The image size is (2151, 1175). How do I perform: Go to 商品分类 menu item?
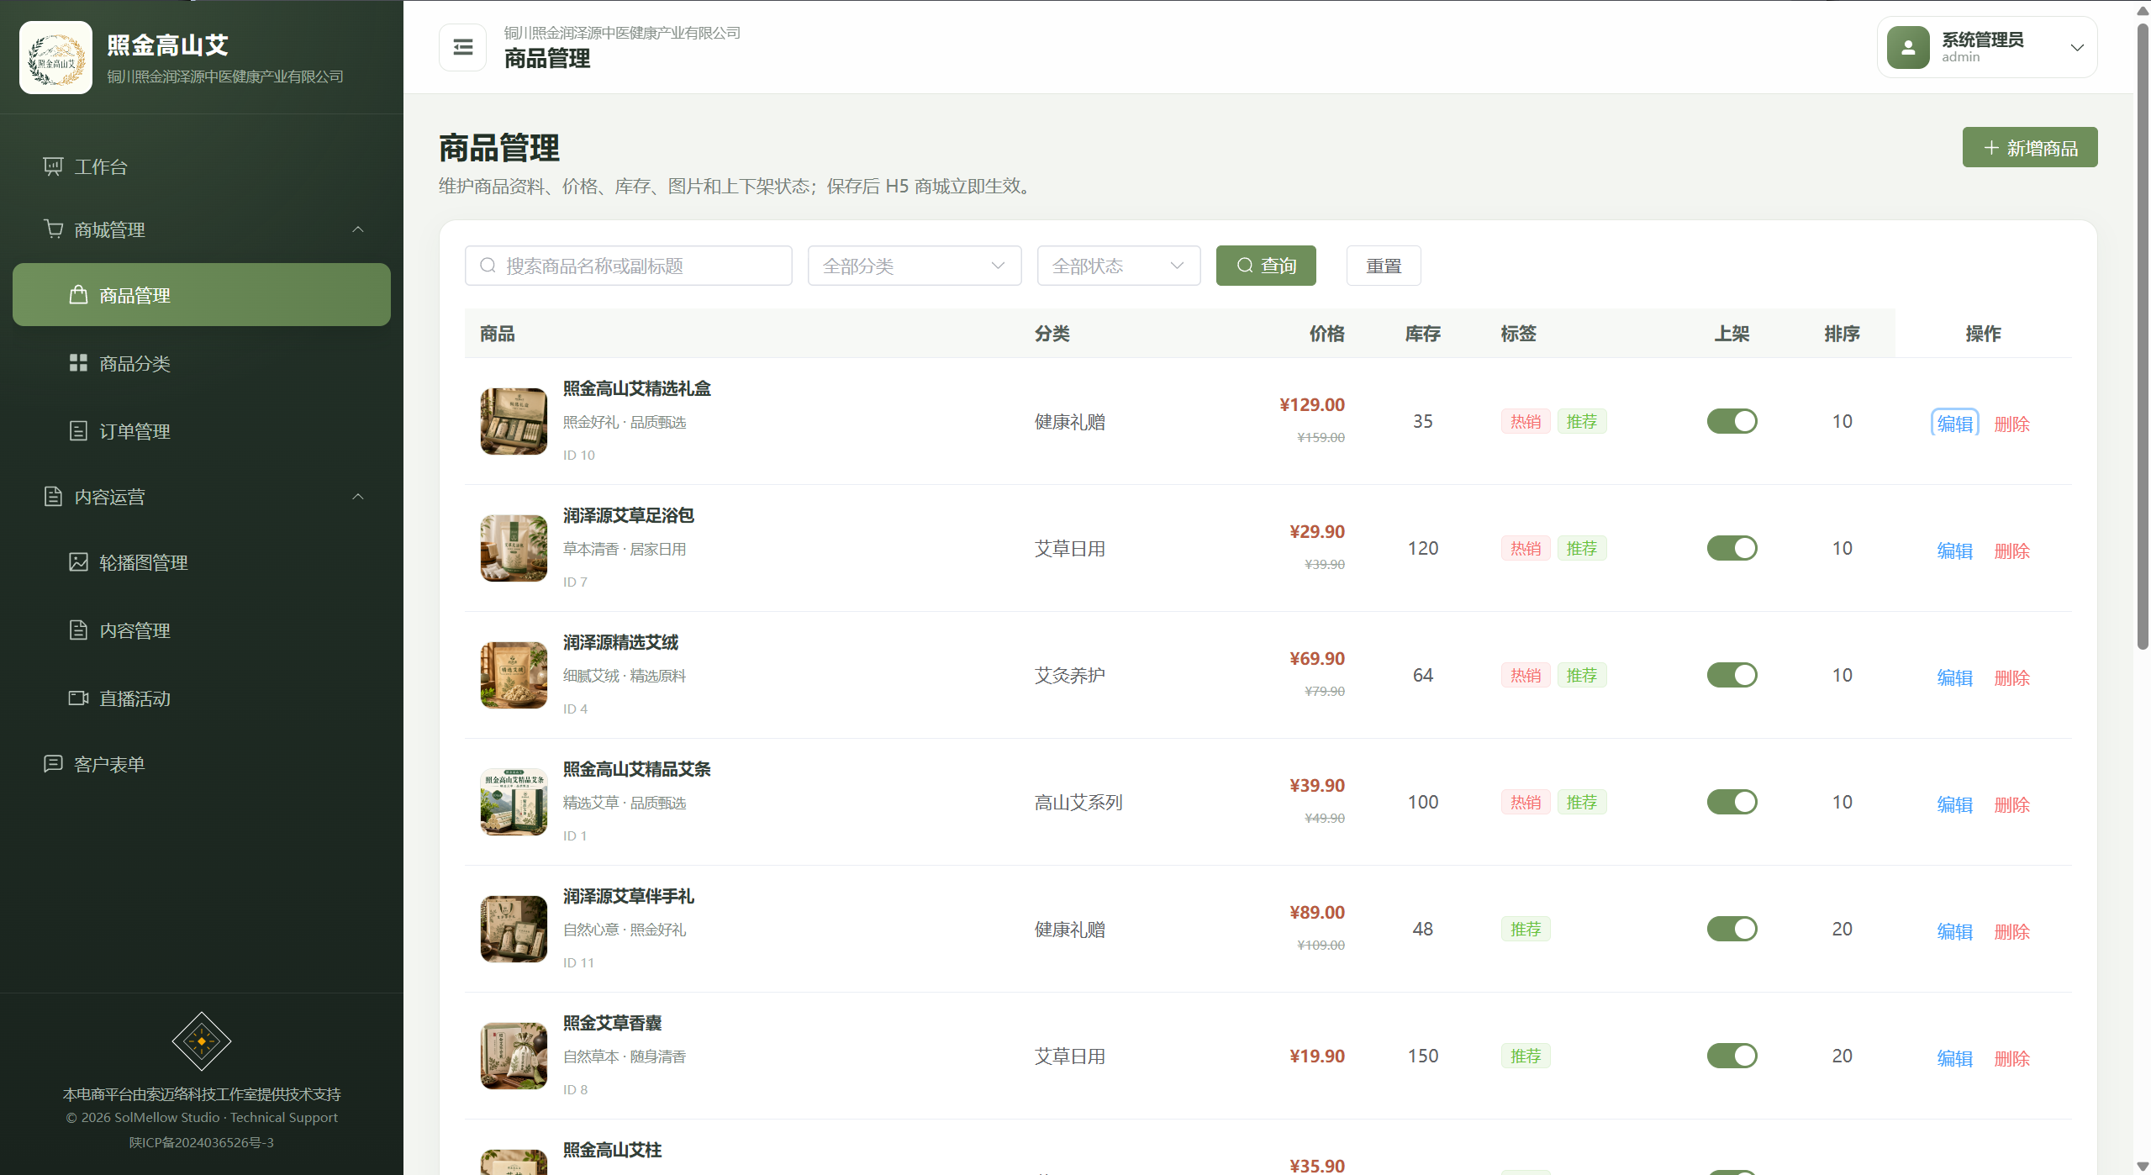tap(202, 363)
